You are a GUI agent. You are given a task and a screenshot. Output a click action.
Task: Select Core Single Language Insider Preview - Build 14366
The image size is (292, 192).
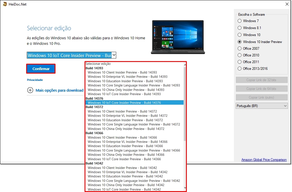[x=135, y=150]
